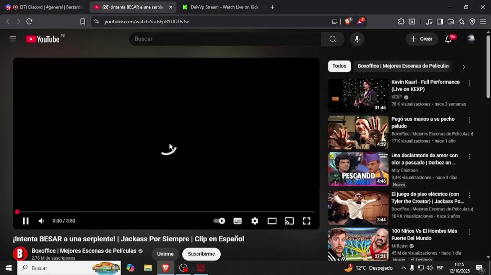Image resolution: width=491 pixels, height=275 pixels.
Task: Switch to the Discord browser tab
Action: pyautogui.click(x=44, y=7)
